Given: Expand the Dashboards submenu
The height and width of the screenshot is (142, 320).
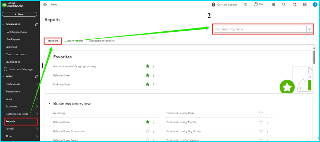Looking at the screenshot, I should pyautogui.click(x=37, y=84).
